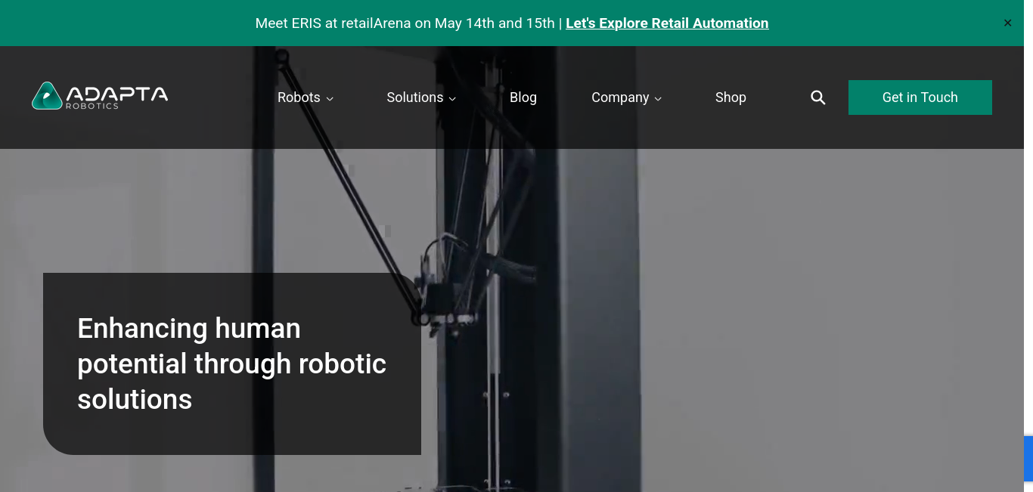Expand the Solutions menu

(421, 97)
